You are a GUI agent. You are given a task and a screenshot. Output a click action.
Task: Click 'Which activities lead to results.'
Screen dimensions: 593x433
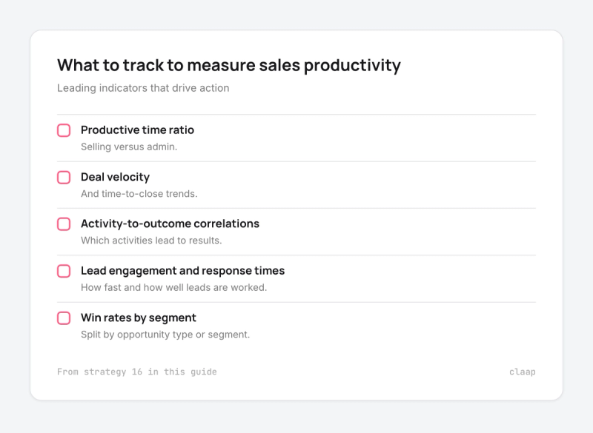coord(151,241)
